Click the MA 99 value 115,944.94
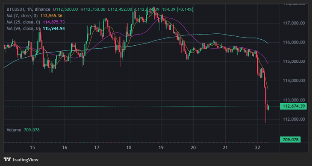The image size is (312, 166). (54, 29)
